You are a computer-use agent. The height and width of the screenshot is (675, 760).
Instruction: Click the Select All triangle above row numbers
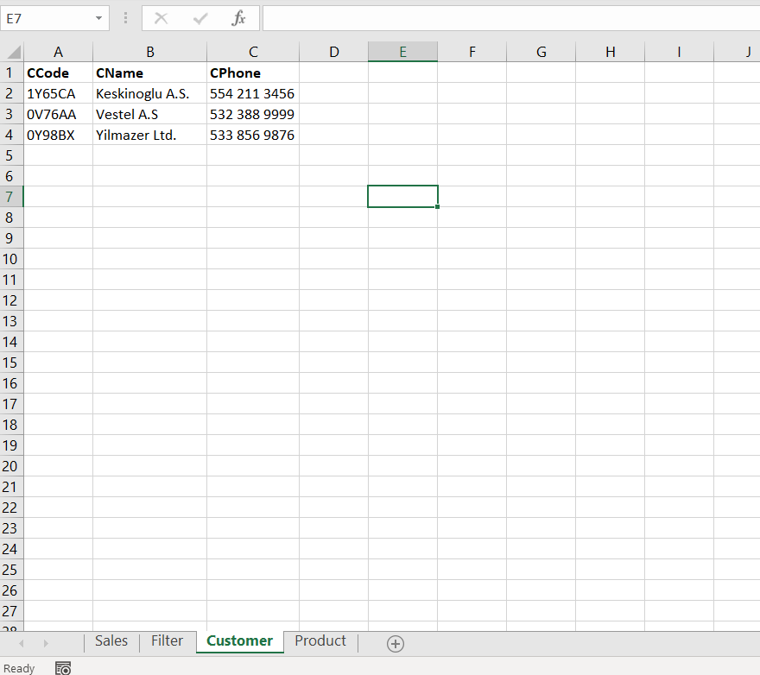[12, 51]
